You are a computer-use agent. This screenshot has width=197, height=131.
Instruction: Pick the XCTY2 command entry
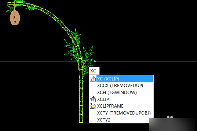tap(104, 120)
